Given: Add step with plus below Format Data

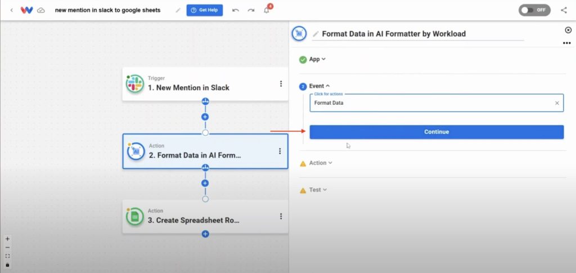Looking at the screenshot, I should pos(205,183).
